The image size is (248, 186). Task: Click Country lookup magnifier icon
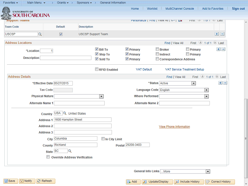(x=65, y=114)
